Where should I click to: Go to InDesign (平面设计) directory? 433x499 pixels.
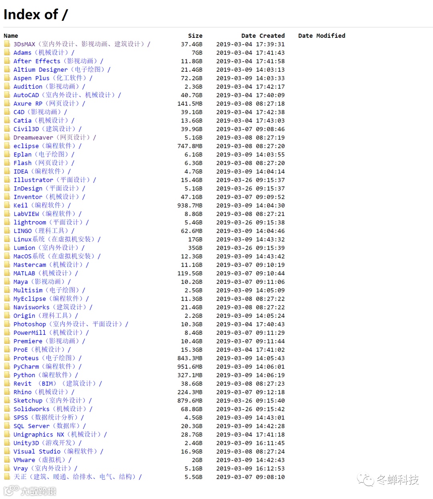[x=49, y=188]
